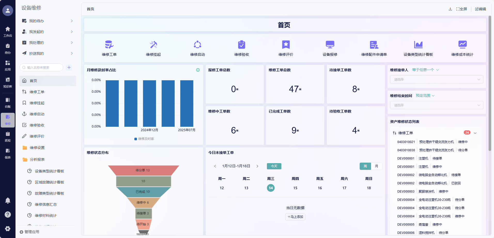
Task: Expand the 我的待办 menu item
Action: coord(48,21)
